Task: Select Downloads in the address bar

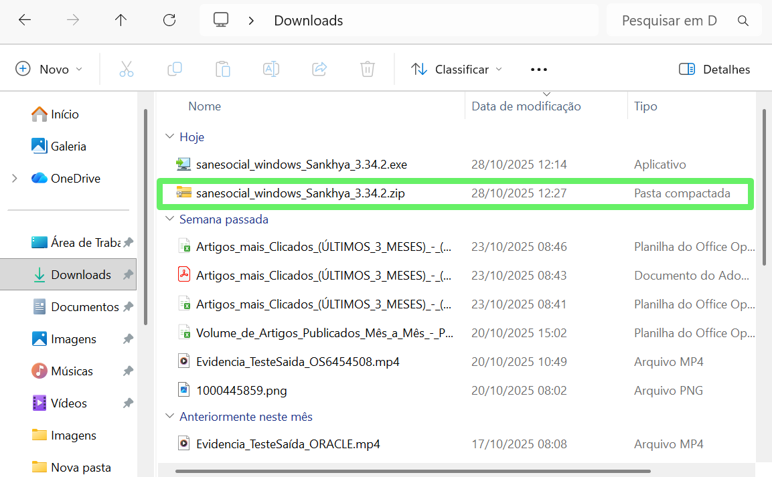Action: point(308,21)
